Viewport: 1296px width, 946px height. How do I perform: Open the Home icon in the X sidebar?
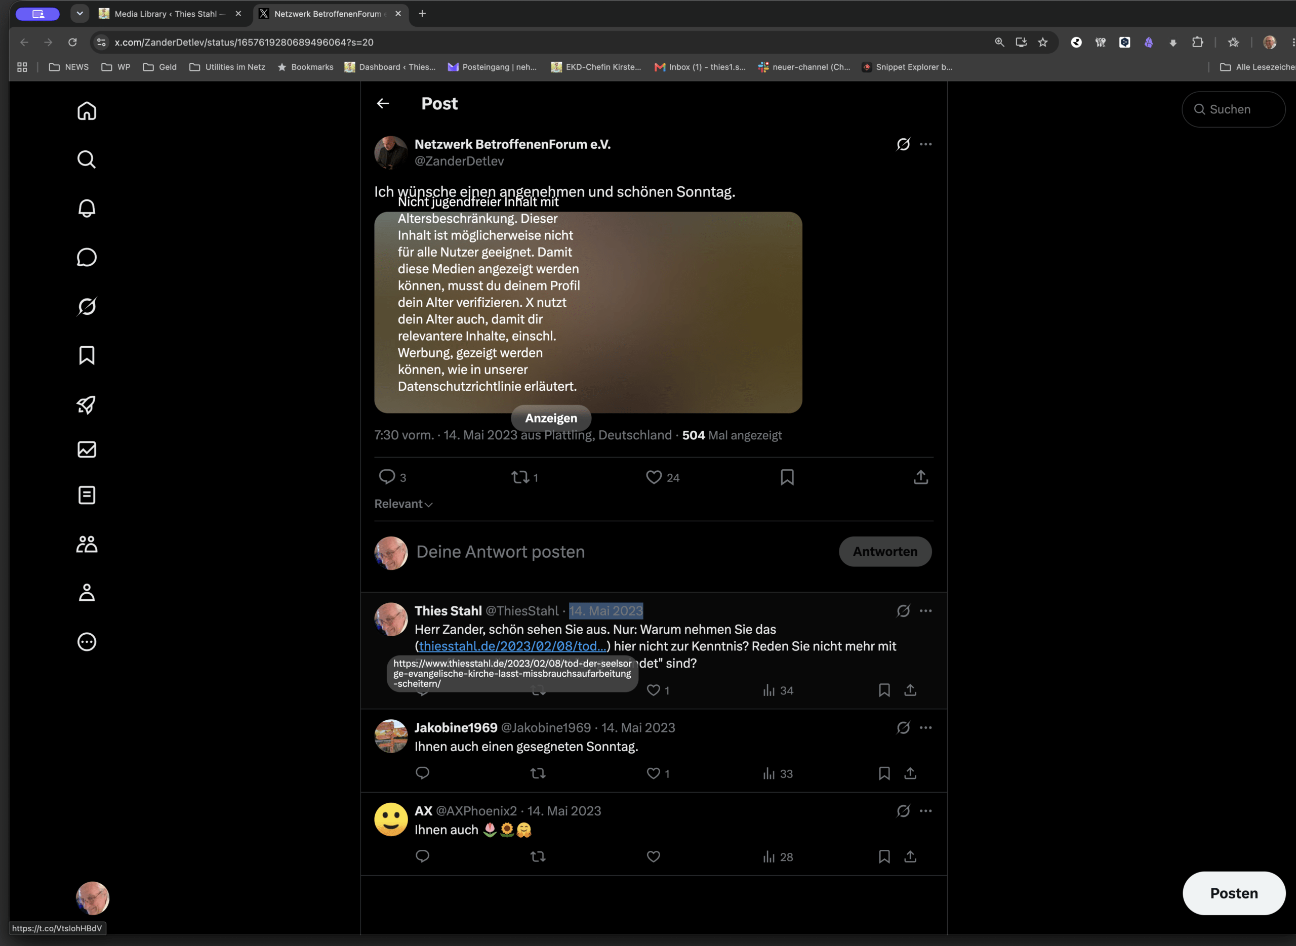87,110
